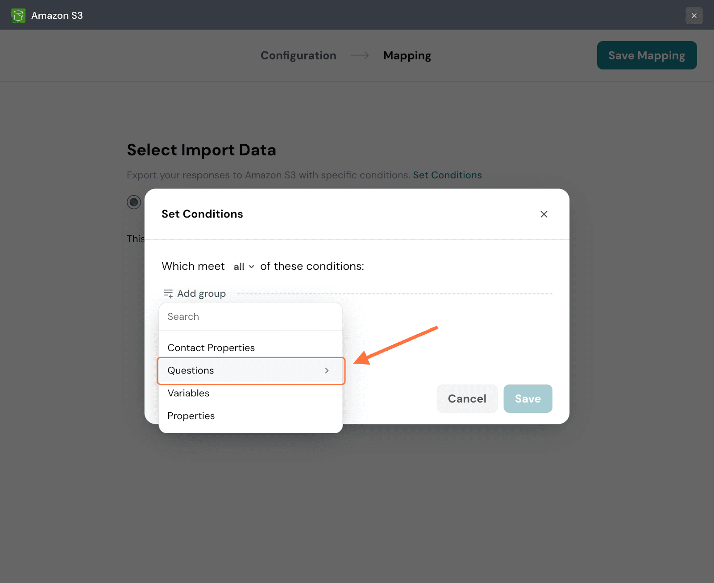Click Save in the Set Conditions dialog

[527, 398]
